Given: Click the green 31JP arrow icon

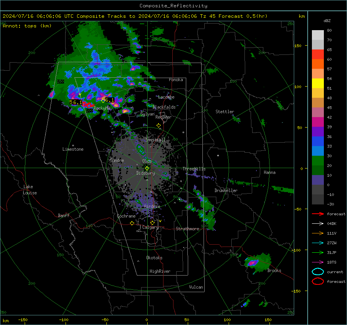Looking at the screenshot, I should click(318, 252).
